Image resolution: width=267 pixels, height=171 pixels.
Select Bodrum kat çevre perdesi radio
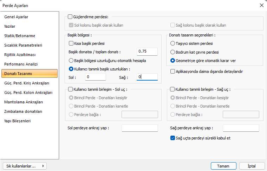tap(172, 52)
